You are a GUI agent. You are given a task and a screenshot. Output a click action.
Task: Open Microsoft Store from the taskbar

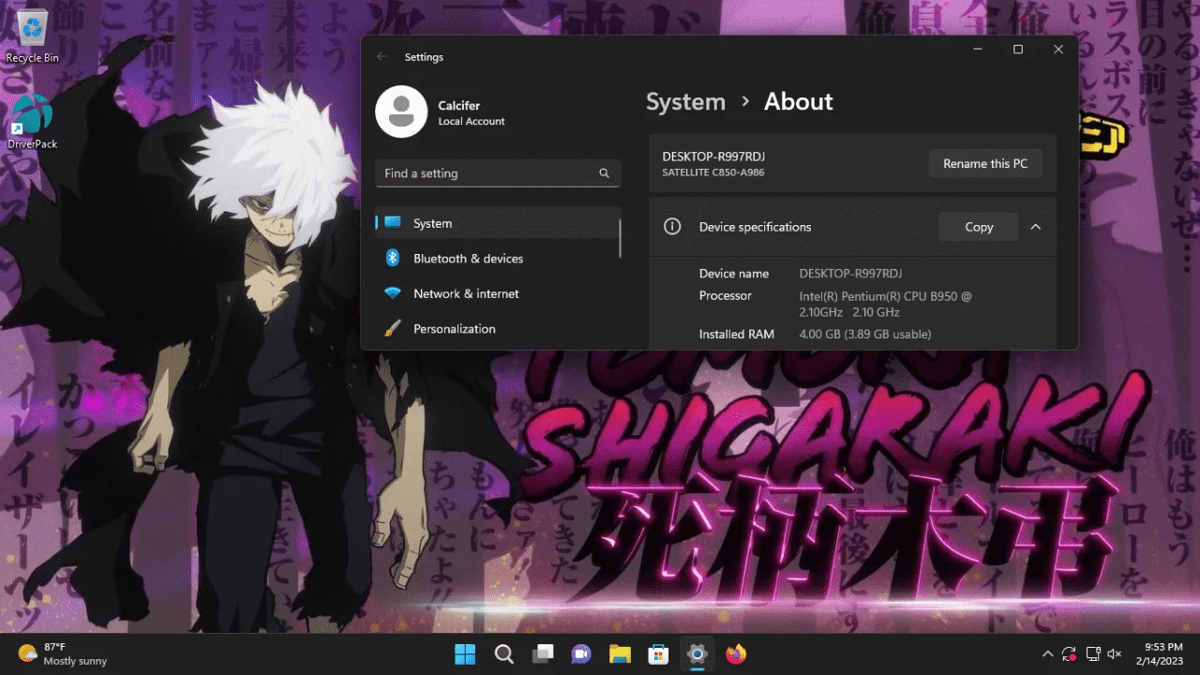[658, 653]
